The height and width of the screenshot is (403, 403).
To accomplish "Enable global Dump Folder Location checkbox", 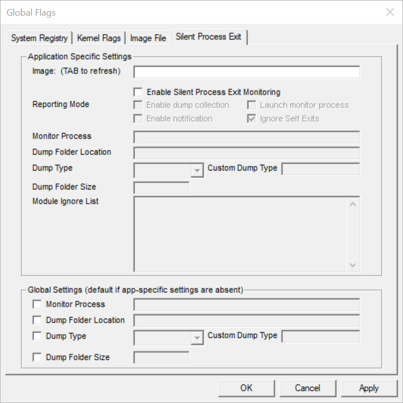I will point(37,320).
